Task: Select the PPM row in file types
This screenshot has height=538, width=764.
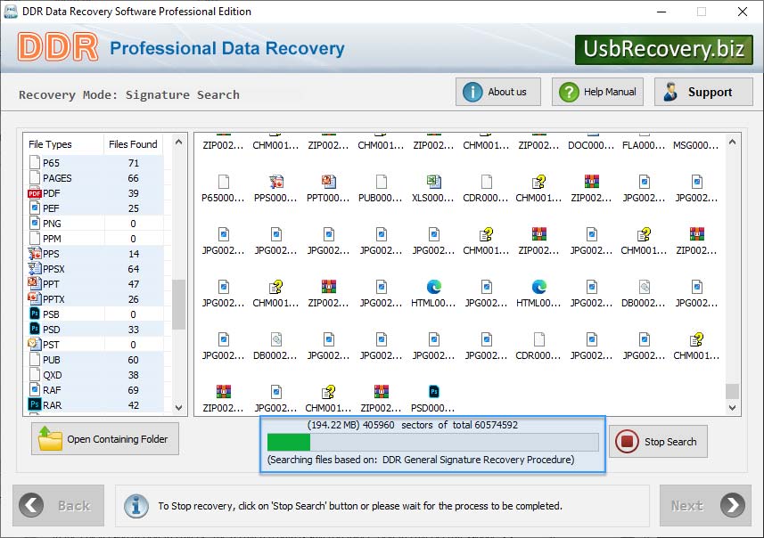Action: click(95, 239)
